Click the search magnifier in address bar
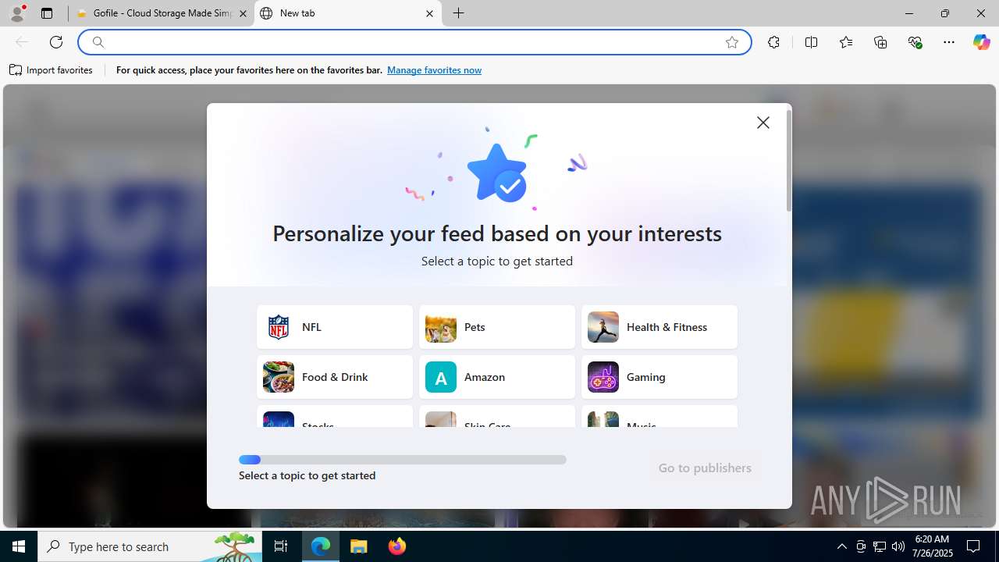Screen dimensions: 999x562 (x=98, y=42)
